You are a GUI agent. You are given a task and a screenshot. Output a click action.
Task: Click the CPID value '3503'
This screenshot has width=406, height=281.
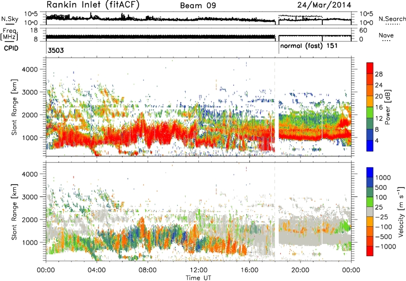56,50
